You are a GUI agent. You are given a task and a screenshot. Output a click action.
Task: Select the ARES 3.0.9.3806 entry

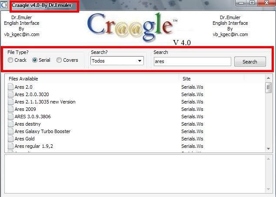(33, 117)
